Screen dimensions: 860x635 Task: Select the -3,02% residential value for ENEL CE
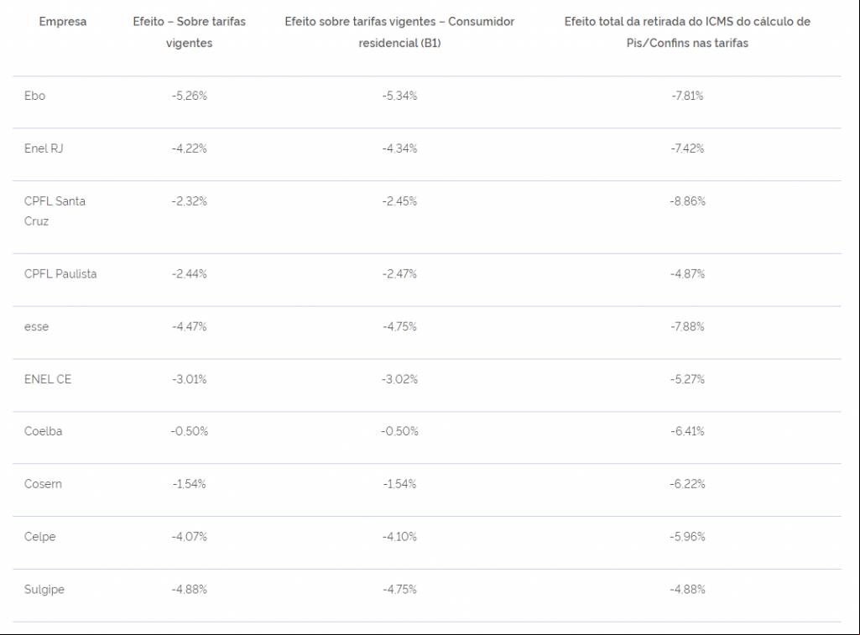(399, 379)
